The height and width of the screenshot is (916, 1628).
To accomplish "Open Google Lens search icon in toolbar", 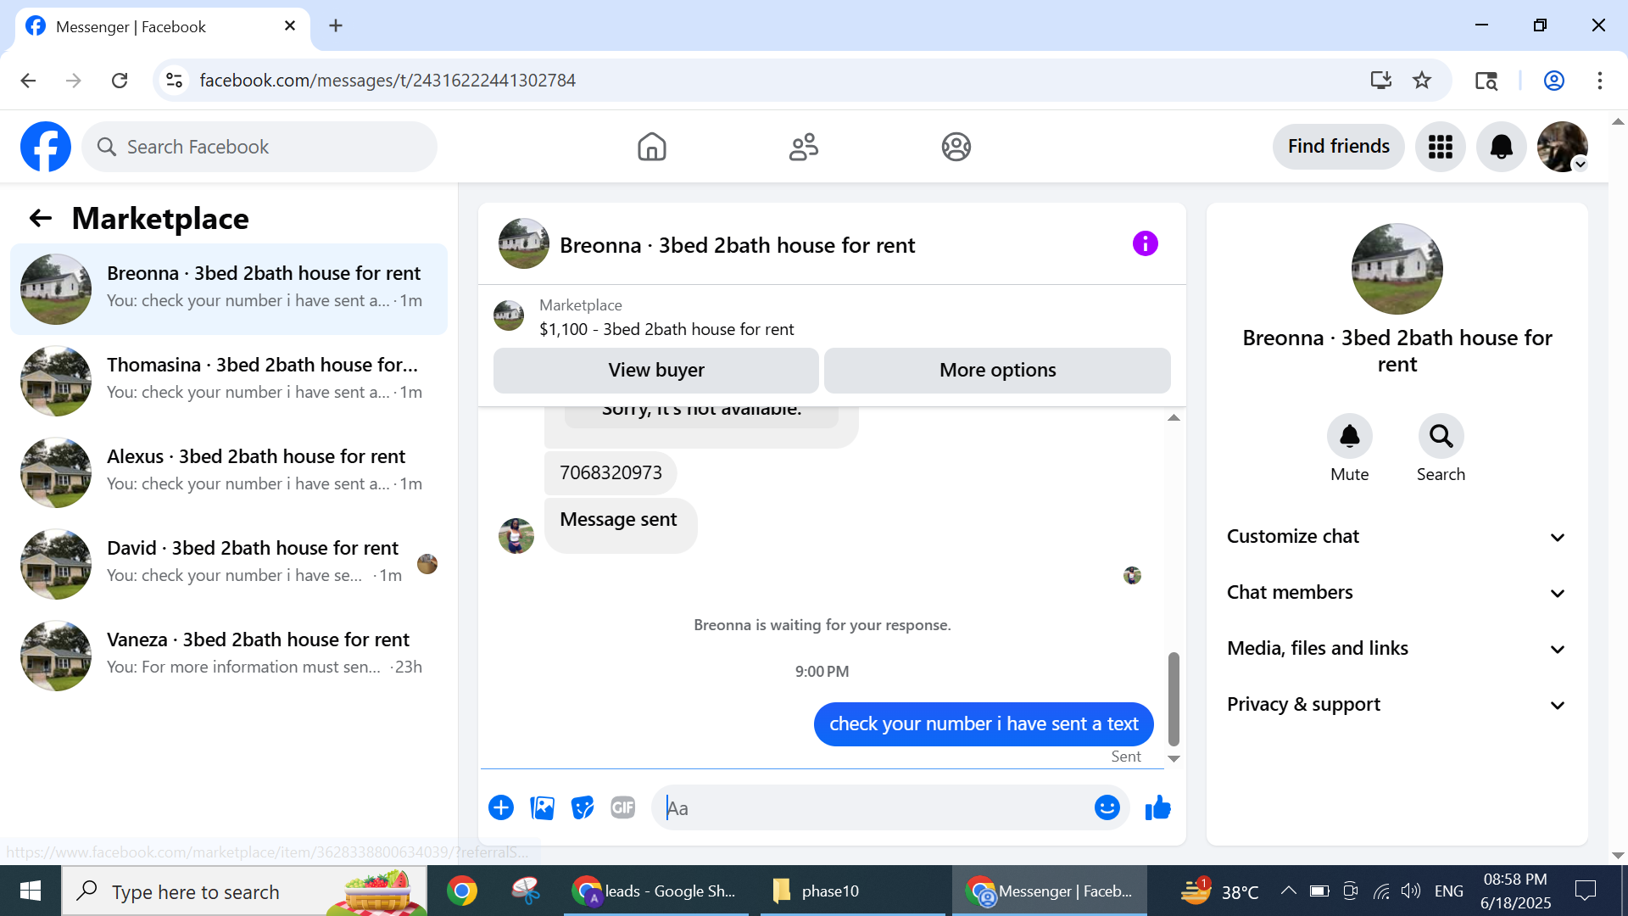I will coord(1486,81).
